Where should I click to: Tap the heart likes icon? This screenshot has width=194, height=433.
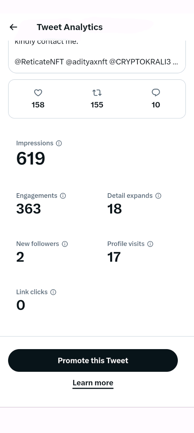(38, 92)
